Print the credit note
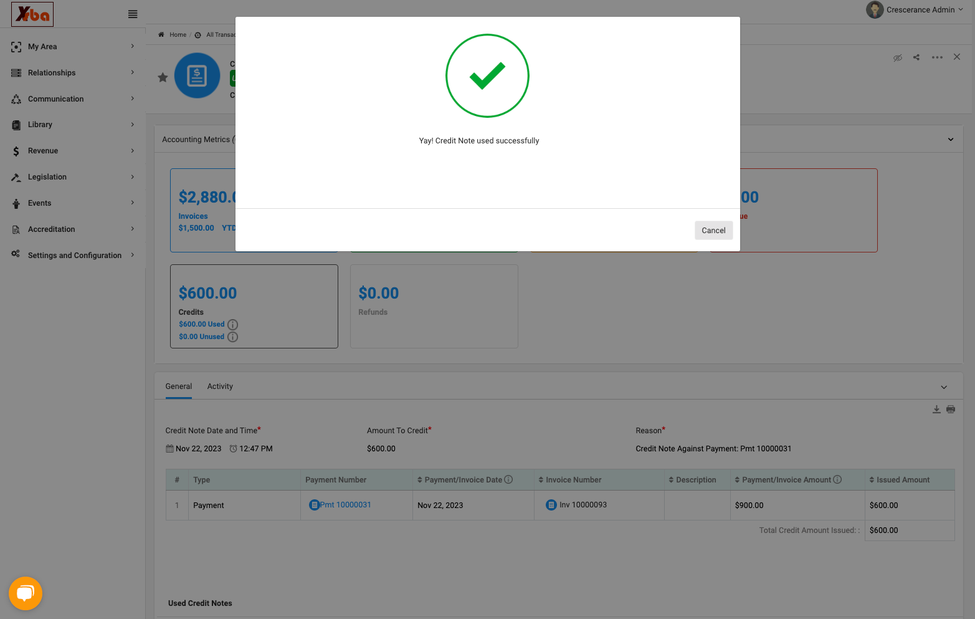Viewport: 975px width, 619px height. [x=951, y=410]
